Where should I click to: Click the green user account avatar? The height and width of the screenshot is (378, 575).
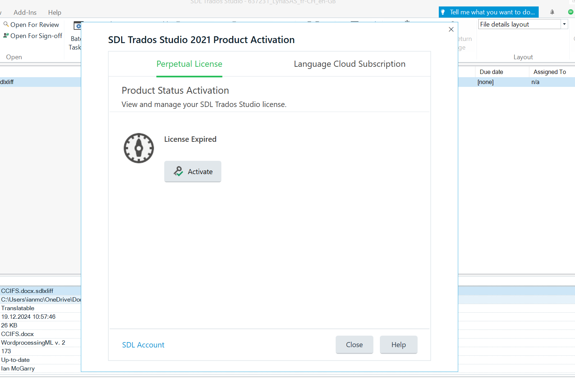point(571,12)
